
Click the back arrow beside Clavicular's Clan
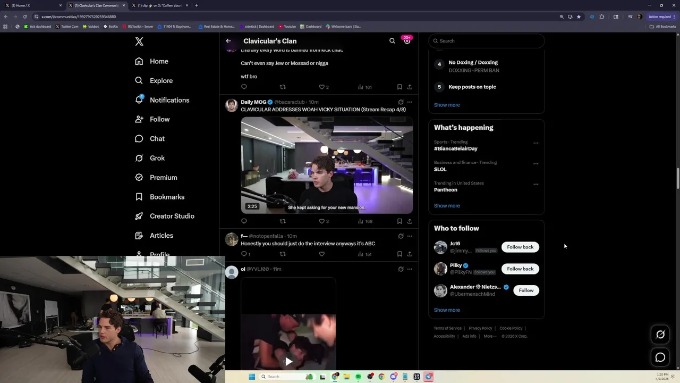click(228, 41)
